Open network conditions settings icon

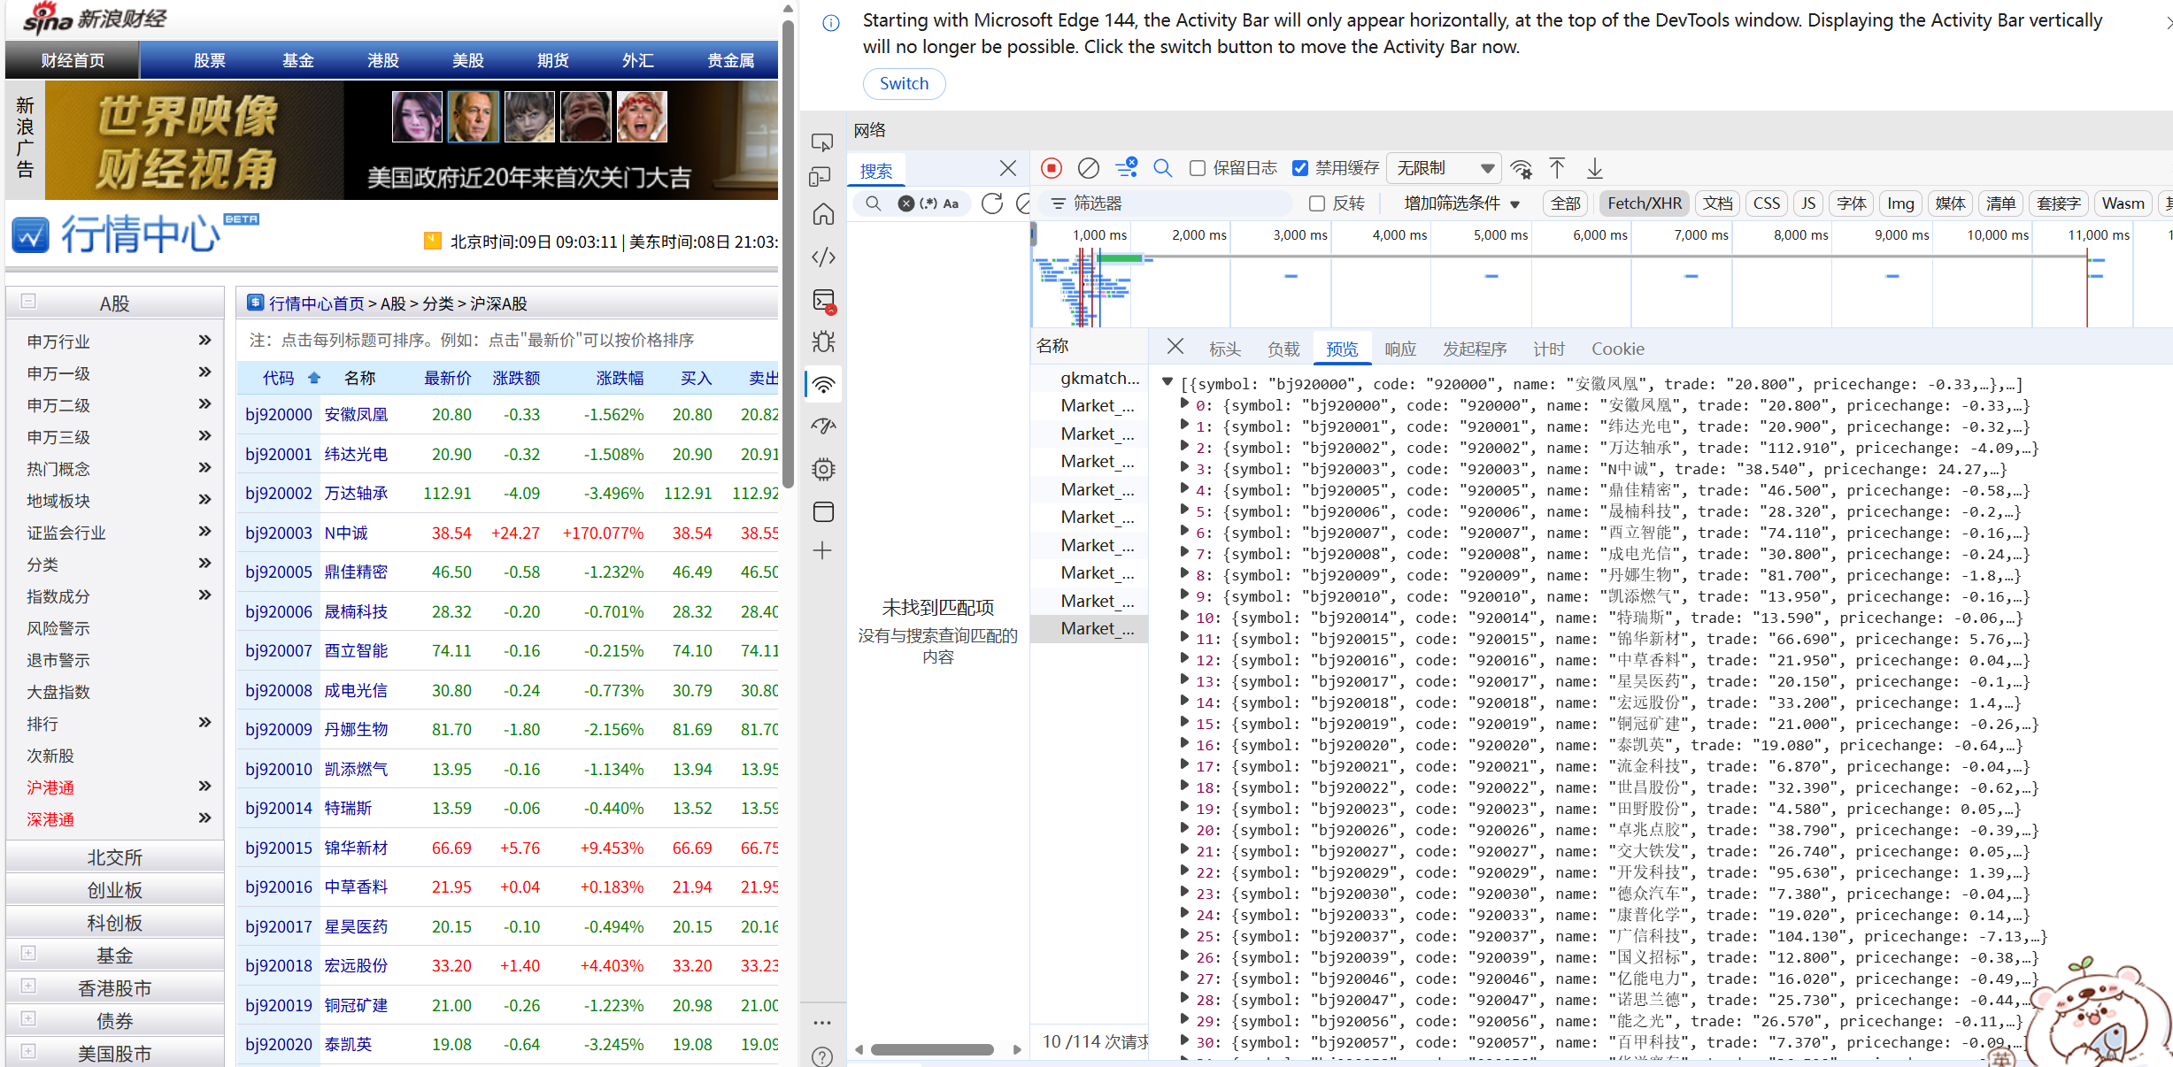tap(1521, 168)
